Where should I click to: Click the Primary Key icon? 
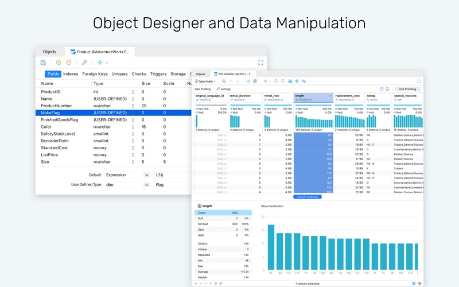click(x=84, y=63)
